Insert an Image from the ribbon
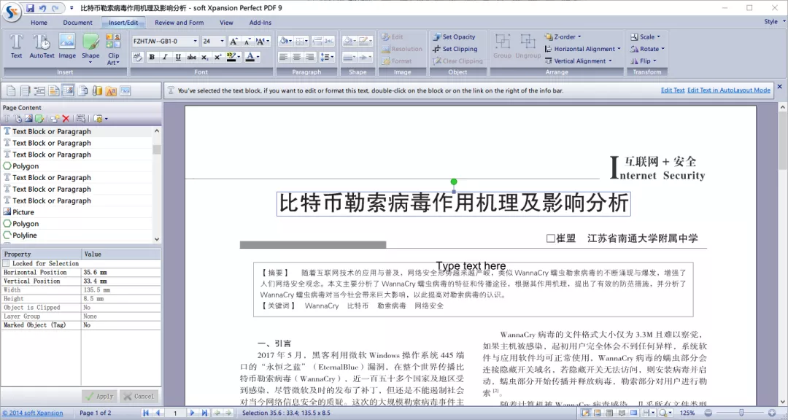The height and width of the screenshot is (420, 788). pyautogui.click(x=67, y=46)
